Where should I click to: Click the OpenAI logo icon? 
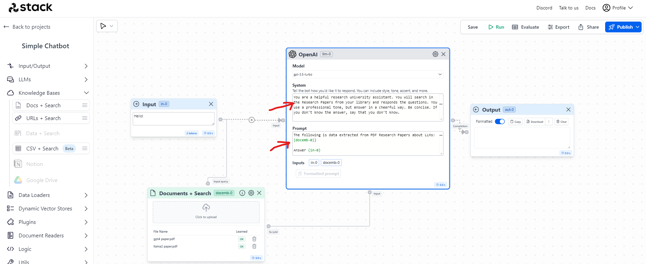point(292,54)
